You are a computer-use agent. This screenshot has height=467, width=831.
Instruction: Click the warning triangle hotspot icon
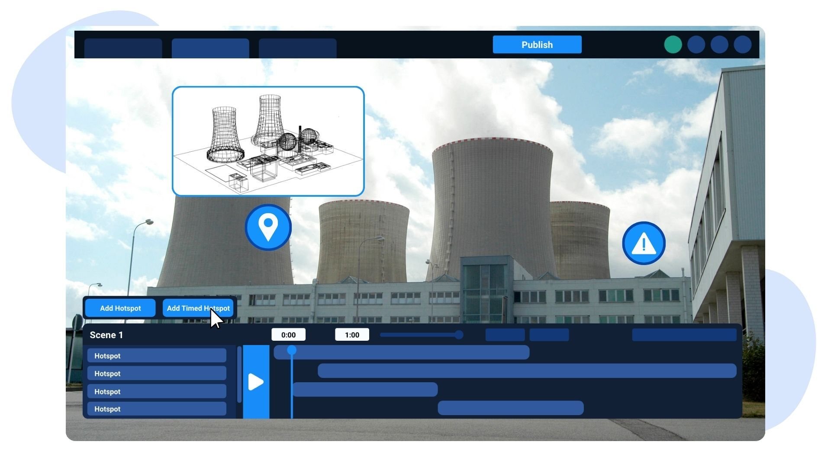644,243
